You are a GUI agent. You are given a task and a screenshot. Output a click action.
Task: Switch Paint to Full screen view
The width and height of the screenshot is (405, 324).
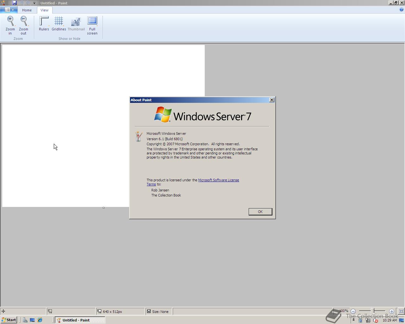point(92,25)
